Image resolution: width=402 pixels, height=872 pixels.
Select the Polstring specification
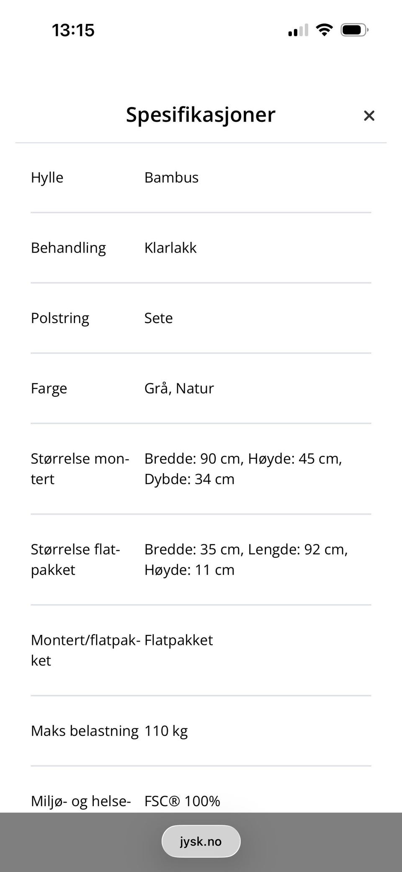tap(60, 318)
